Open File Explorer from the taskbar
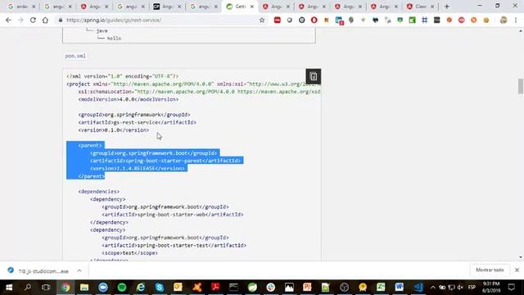Viewport: 524px width, 295px height. [x=84, y=288]
